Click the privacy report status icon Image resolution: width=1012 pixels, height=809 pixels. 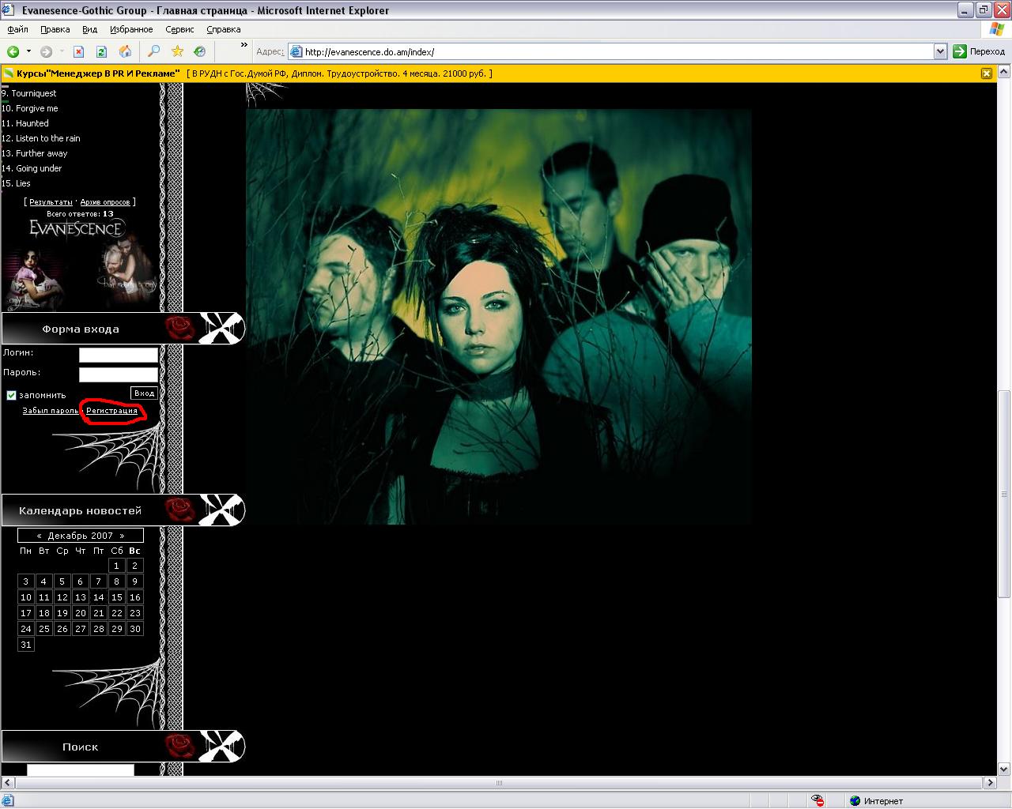pos(818,800)
